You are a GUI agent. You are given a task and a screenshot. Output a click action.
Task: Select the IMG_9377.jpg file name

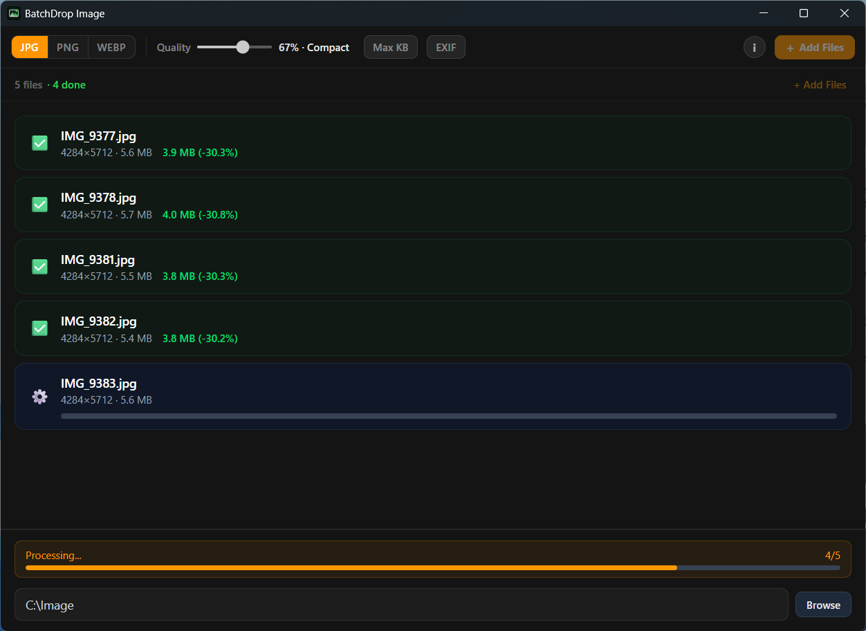coord(98,136)
